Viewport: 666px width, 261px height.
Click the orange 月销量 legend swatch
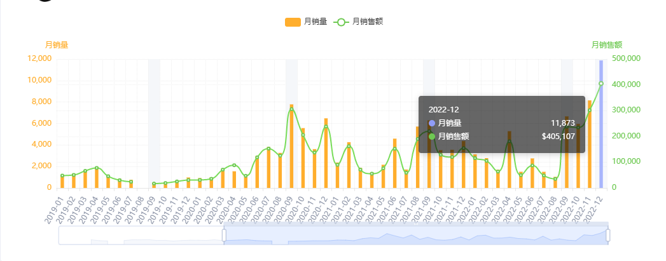tap(293, 22)
